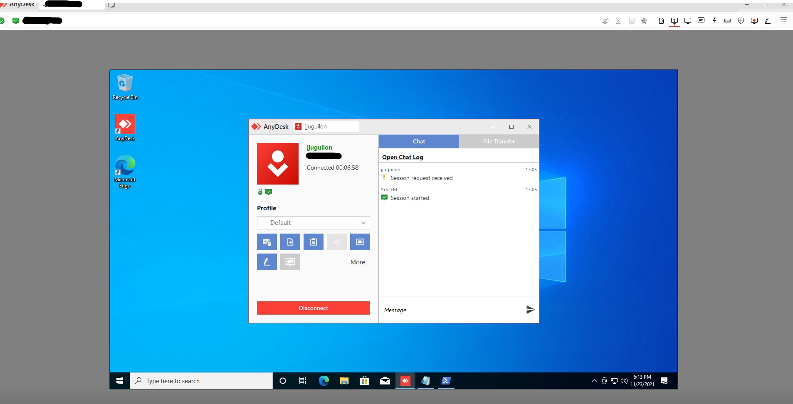Click the Type here to search box
The image size is (793, 404).
[201, 381]
